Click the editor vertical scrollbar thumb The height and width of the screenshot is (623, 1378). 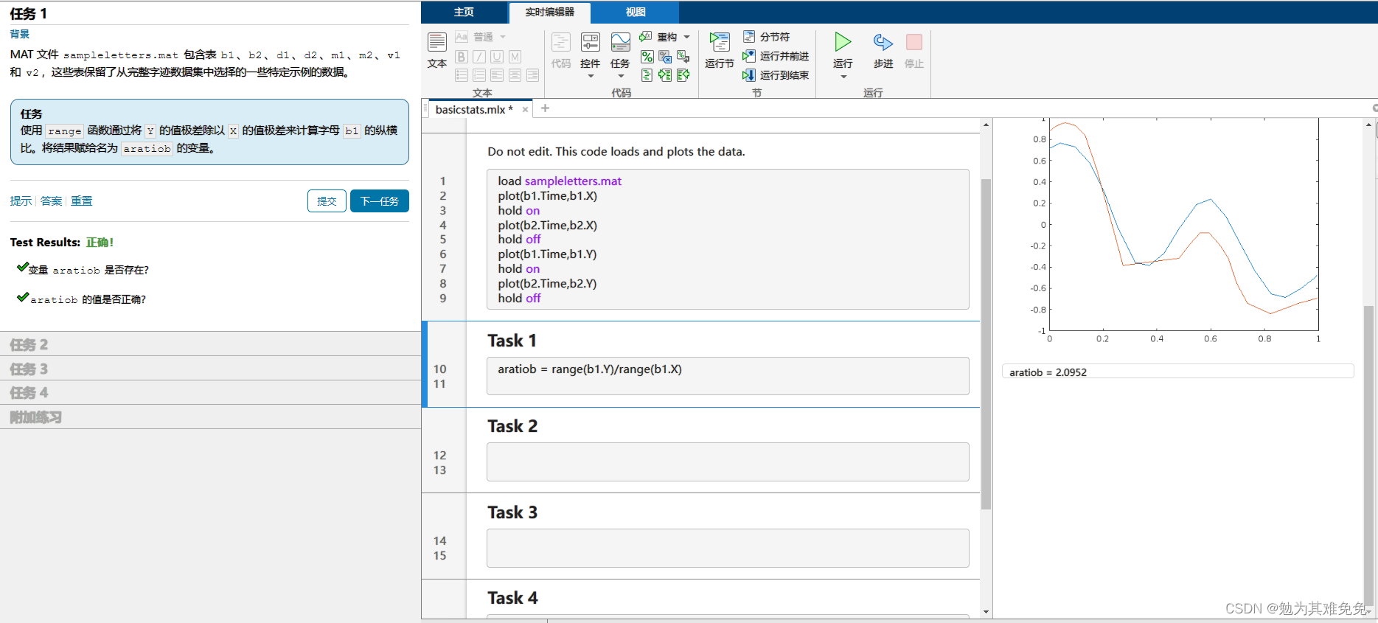point(986,344)
